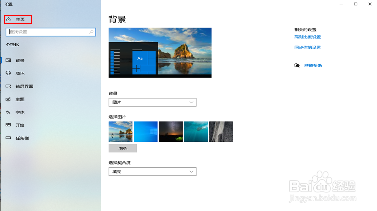377x211 pixels.
Task: Open 颜色 (Colors) settings from the sidebar
Action: point(8,73)
